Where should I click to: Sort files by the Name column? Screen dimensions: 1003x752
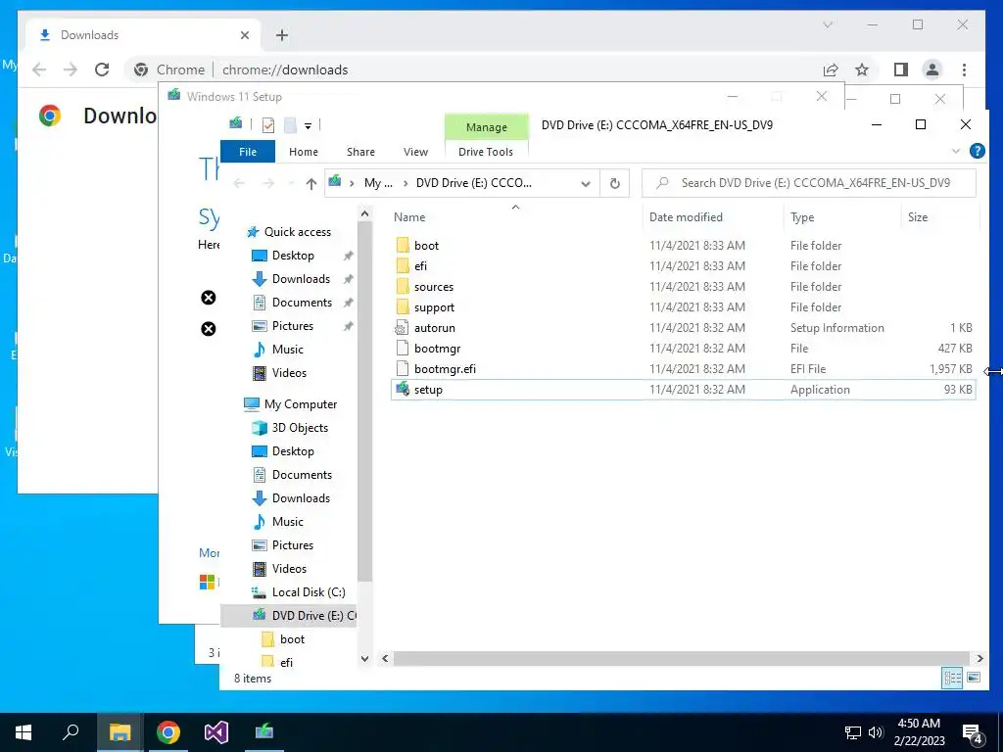409,217
